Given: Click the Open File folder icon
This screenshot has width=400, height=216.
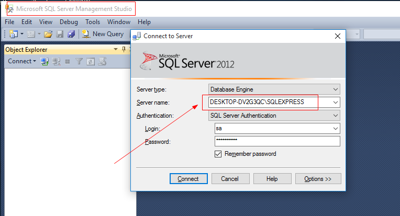Looking at the screenshot, I should (48, 34).
